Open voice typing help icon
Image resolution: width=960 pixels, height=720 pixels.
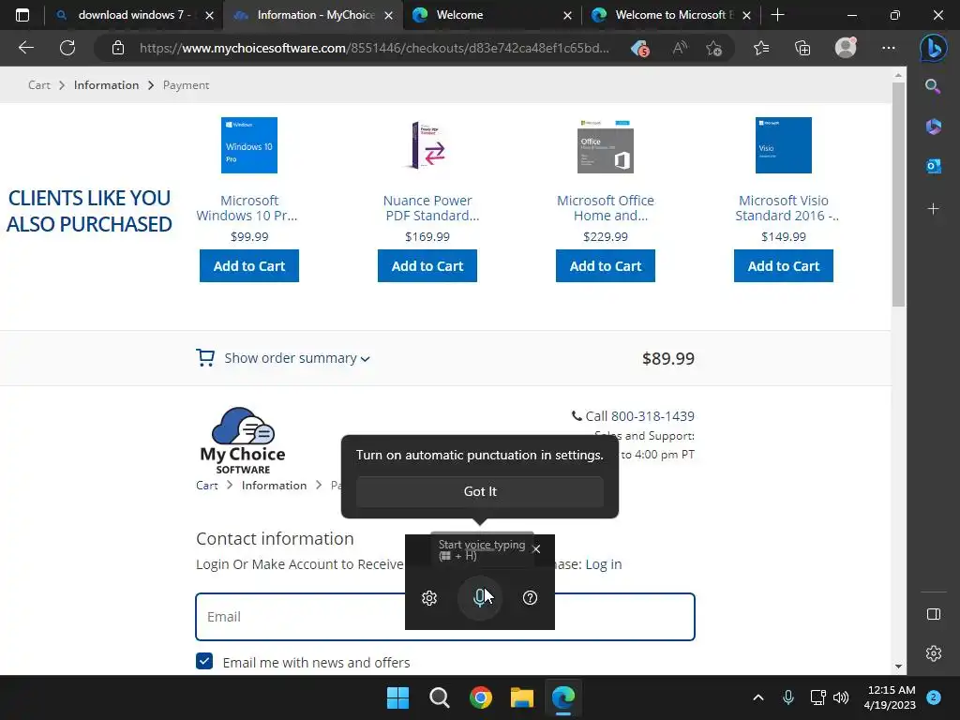pyautogui.click(x=531, y=597)
